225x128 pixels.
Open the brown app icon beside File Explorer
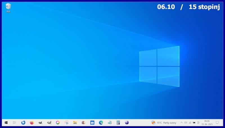coord(84,123)
